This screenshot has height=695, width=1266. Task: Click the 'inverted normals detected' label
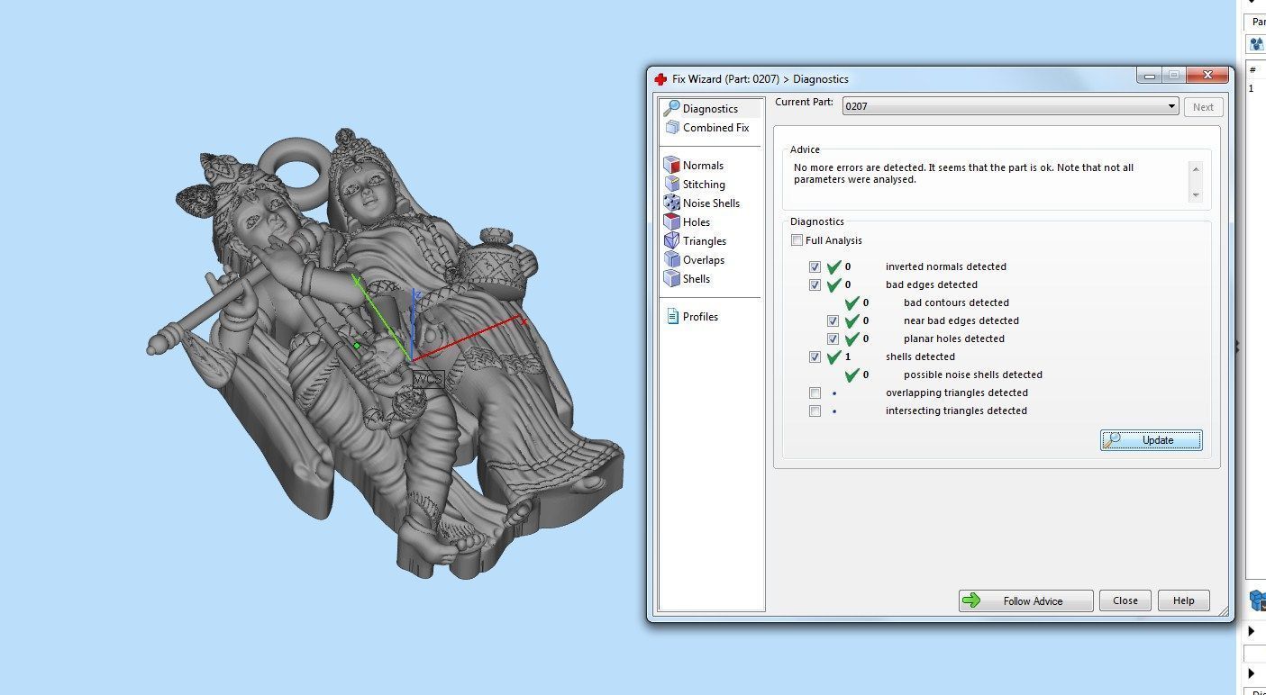(x=946, y=266)
